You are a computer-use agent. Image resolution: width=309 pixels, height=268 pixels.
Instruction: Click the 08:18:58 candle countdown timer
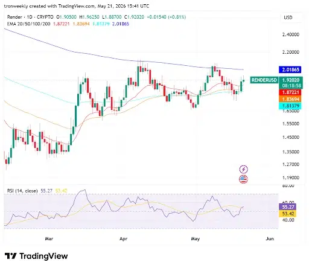(291, 86)
